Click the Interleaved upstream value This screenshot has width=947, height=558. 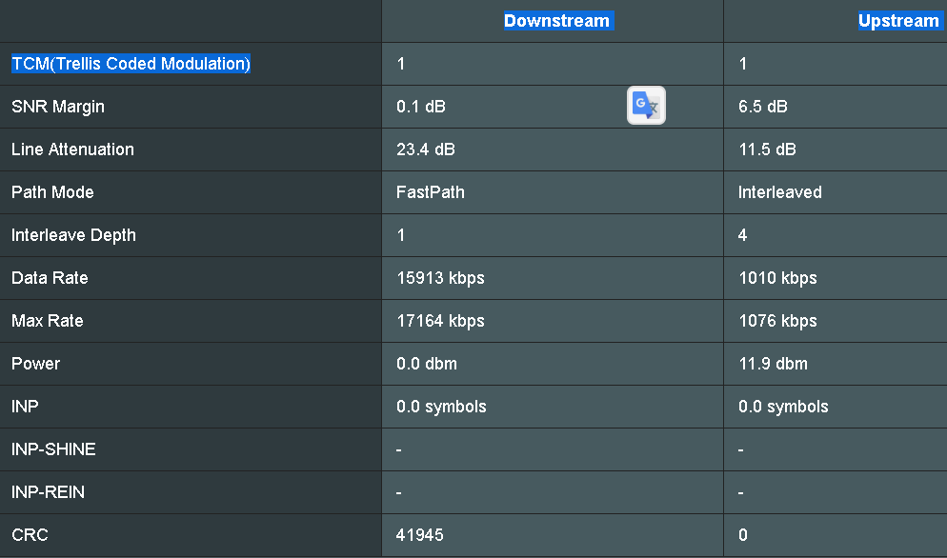[x=779, y=192]
